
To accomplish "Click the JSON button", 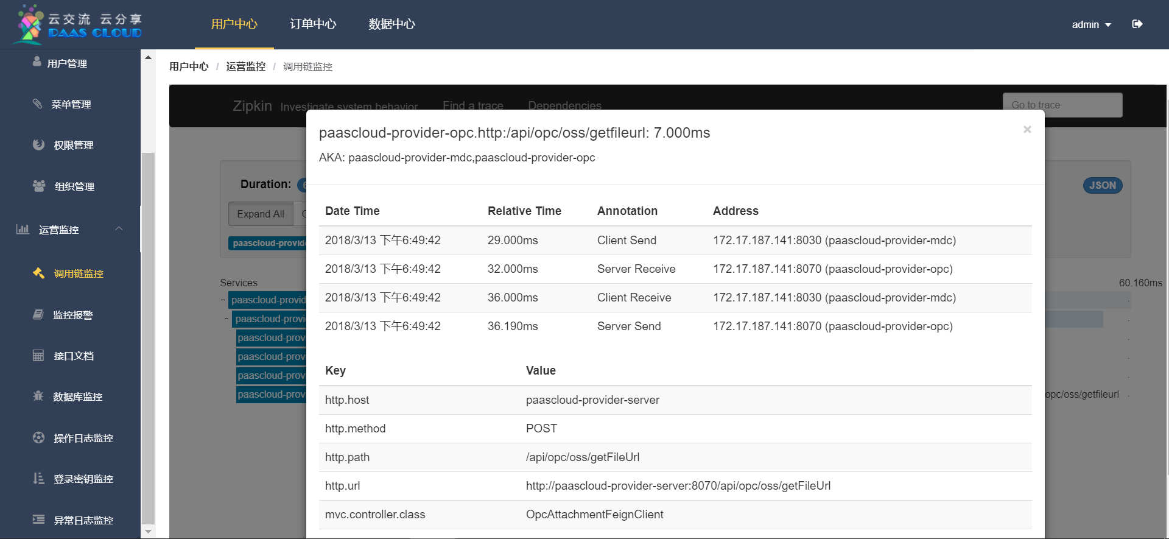I will tap(1103, 185).
